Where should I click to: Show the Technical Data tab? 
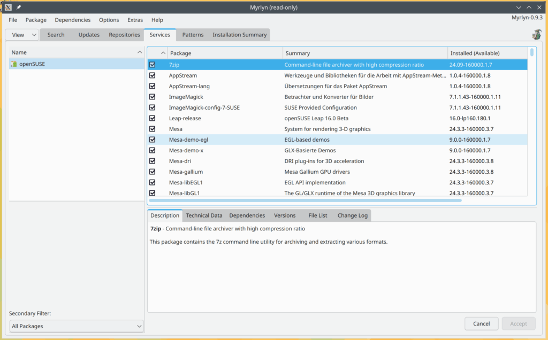[x=204, y=215]
